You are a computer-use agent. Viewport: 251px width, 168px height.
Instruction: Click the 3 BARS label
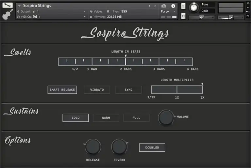(x=159, y=69)
